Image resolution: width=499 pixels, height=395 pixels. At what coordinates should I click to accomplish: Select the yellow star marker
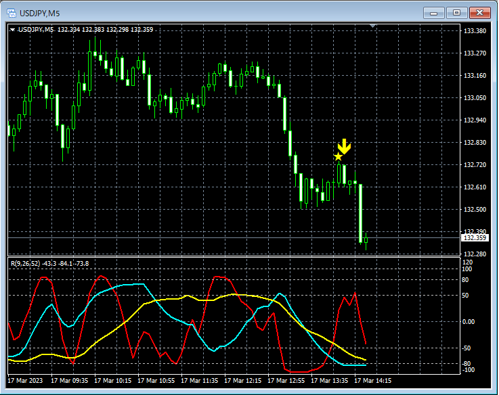pyautogui.click(x=338, y=156)
